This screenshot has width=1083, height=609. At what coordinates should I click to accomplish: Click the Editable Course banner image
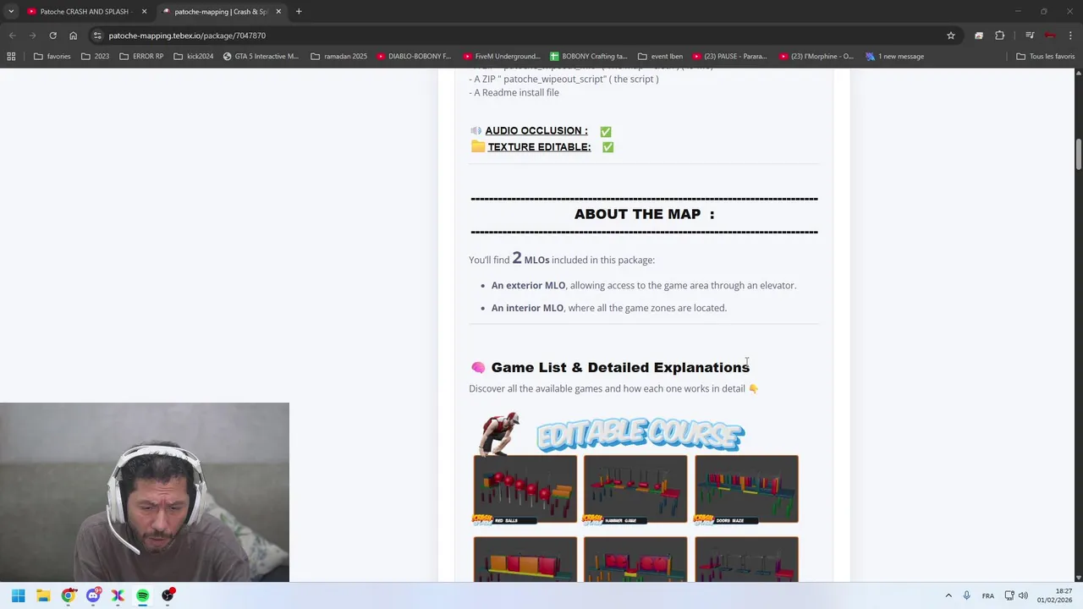[x=640, y=435]
